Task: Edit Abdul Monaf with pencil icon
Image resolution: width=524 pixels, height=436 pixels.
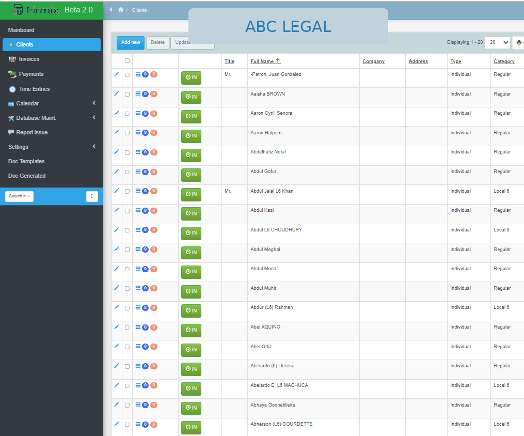Action: (x=116, y=269)
